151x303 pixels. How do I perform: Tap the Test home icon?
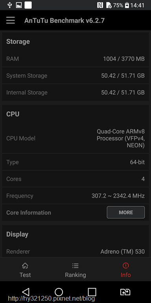25,266
